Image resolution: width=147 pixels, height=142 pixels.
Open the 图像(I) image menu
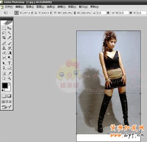(x=30, y=7)
